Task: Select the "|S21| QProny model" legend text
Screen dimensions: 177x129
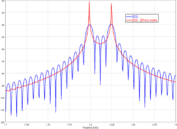Action: [144, 20]
